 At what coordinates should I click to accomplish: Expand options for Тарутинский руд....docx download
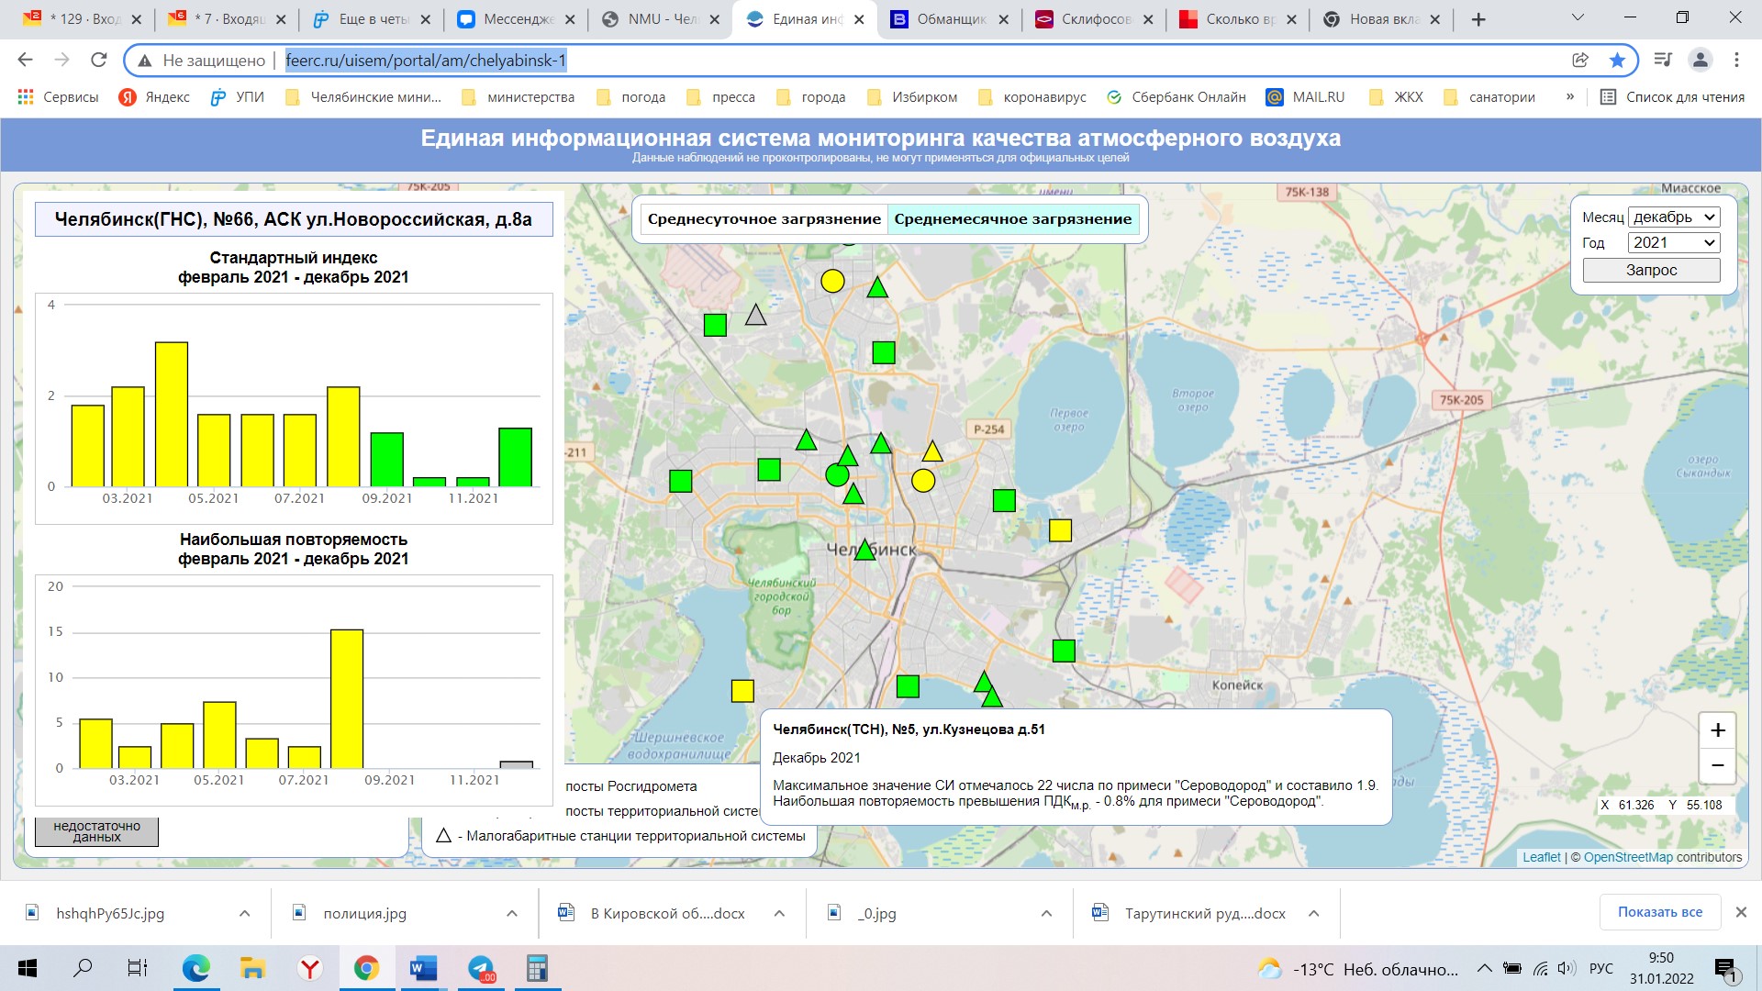tap(1313, 913)
